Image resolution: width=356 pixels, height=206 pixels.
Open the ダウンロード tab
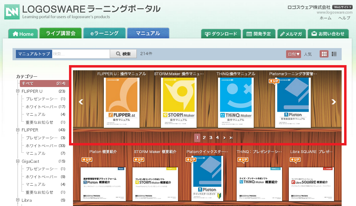tap(221, 34)
